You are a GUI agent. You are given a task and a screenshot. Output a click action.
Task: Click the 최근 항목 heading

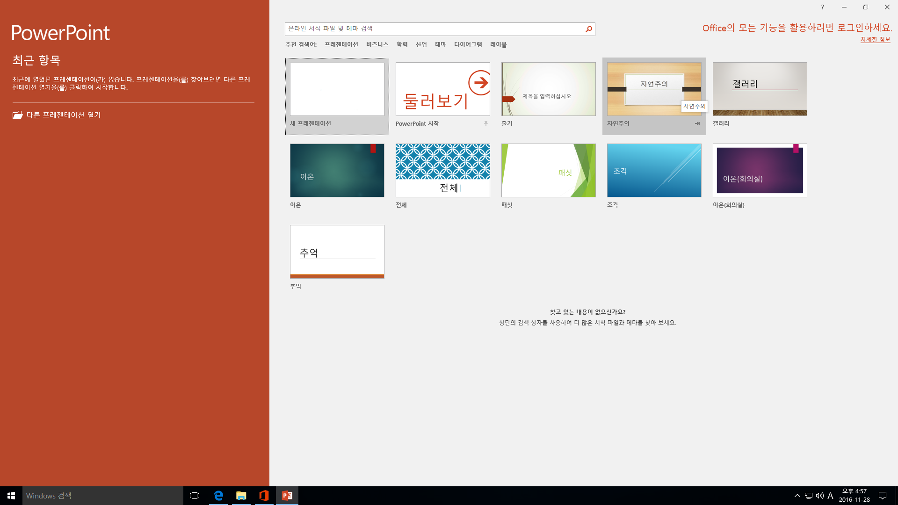point(36,60)
